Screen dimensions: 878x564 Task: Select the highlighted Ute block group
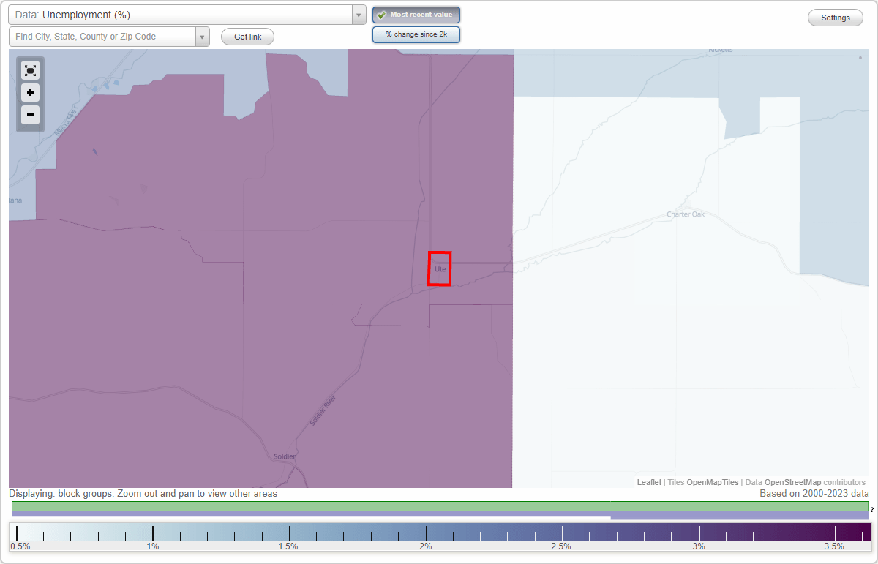(439, 269)
